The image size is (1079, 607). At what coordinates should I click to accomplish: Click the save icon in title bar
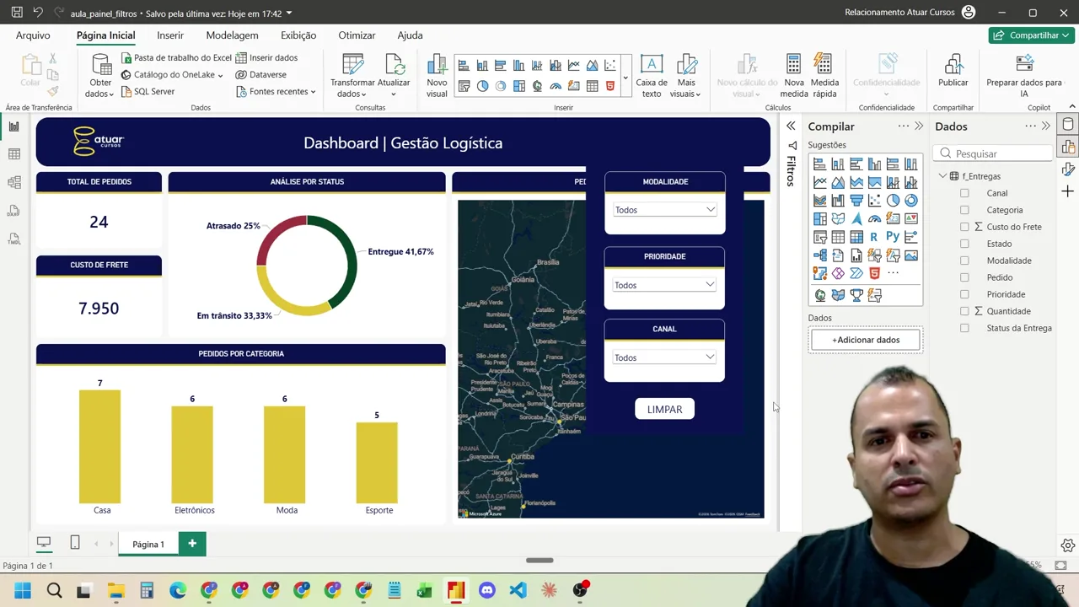pyautogui.click(x=17, y=13)
